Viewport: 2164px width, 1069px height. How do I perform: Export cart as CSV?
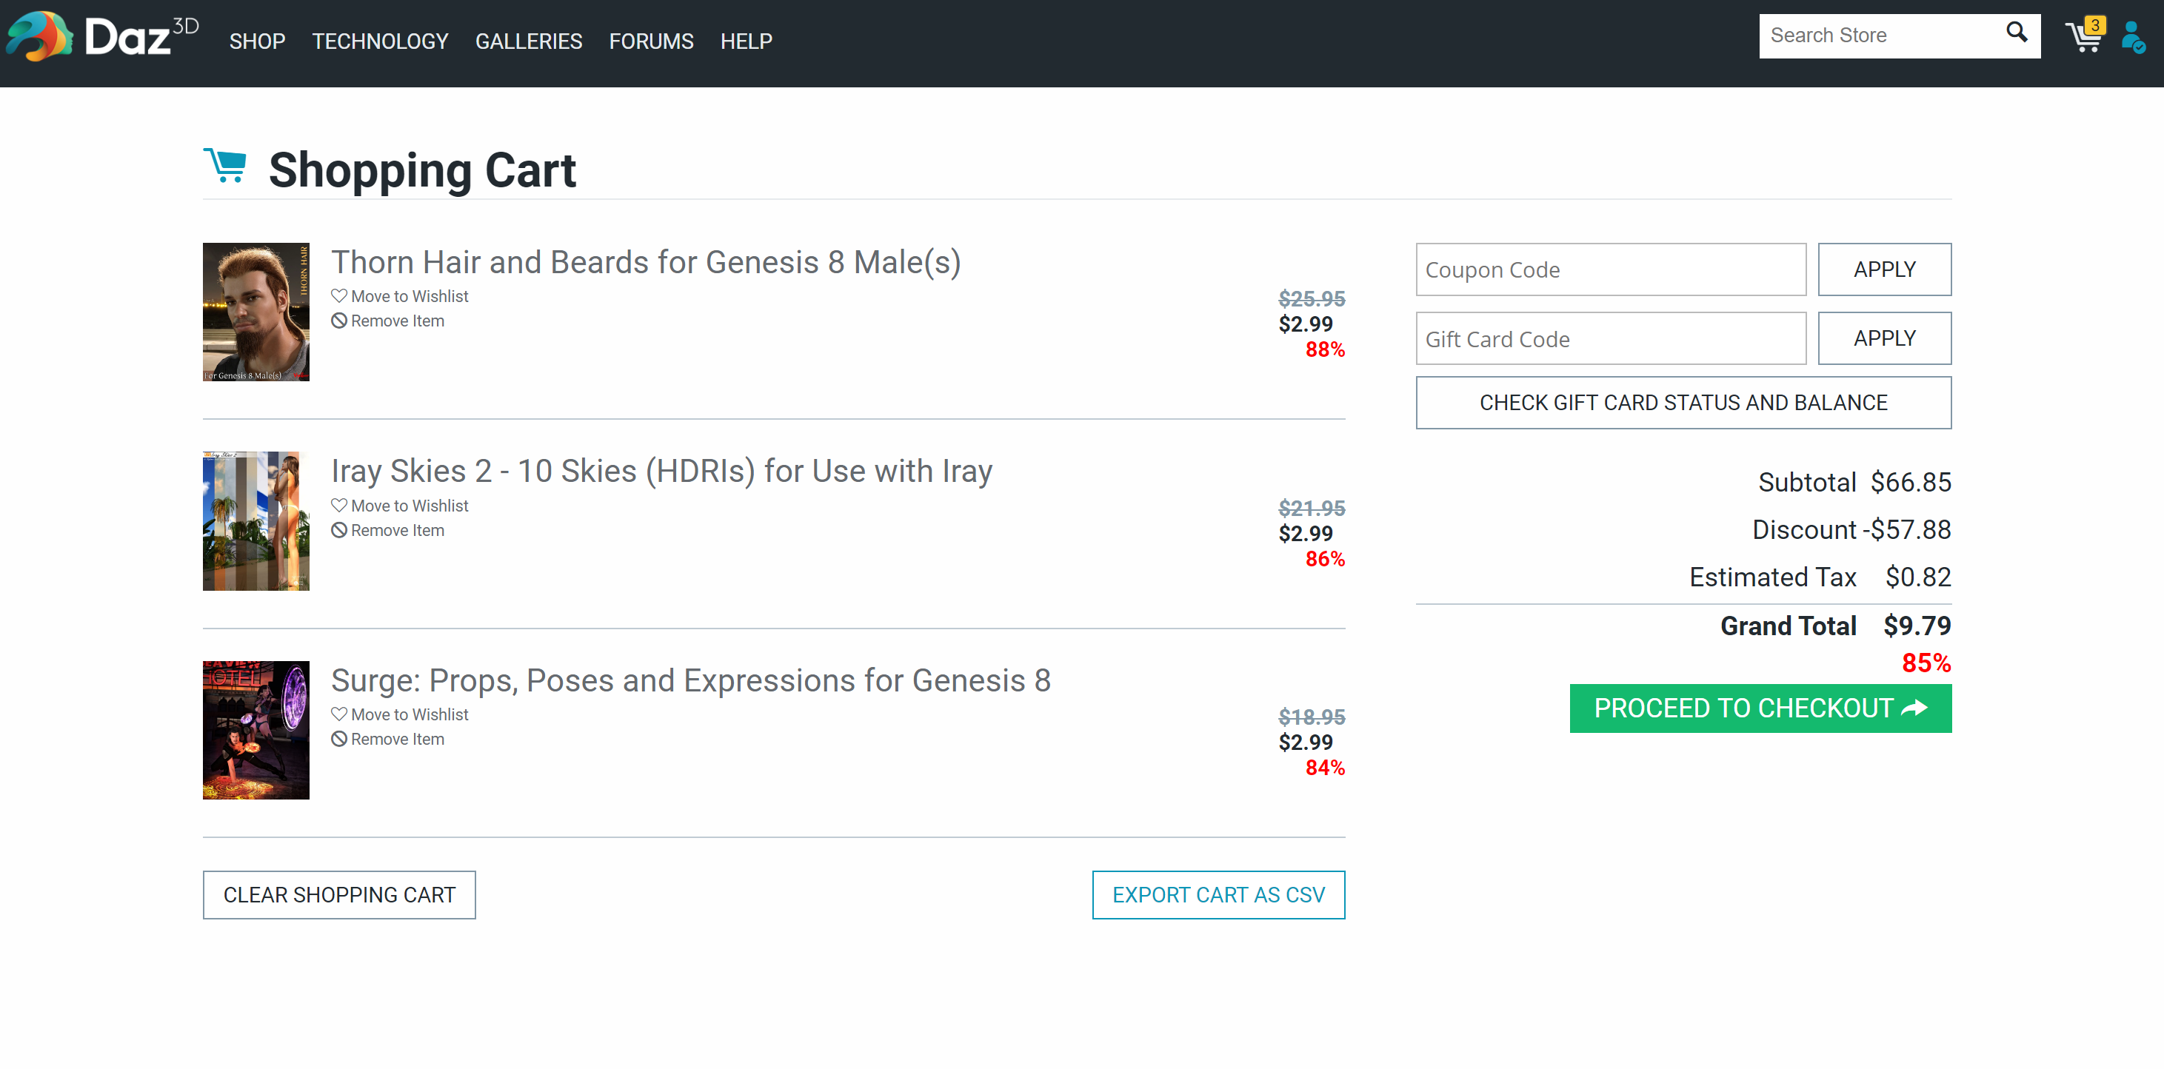pyautogui.click(x=1218, y=895)
